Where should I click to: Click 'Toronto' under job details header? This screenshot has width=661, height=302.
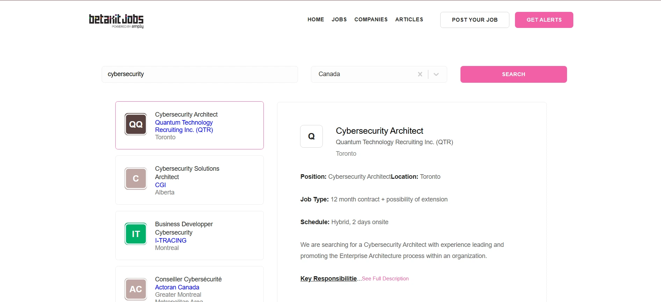(x=346, y=154)
